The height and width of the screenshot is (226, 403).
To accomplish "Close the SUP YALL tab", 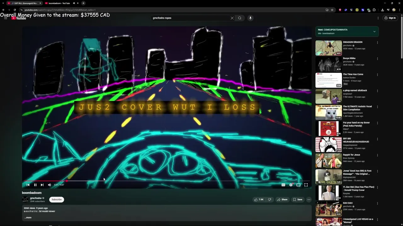I will pos(40,3).
